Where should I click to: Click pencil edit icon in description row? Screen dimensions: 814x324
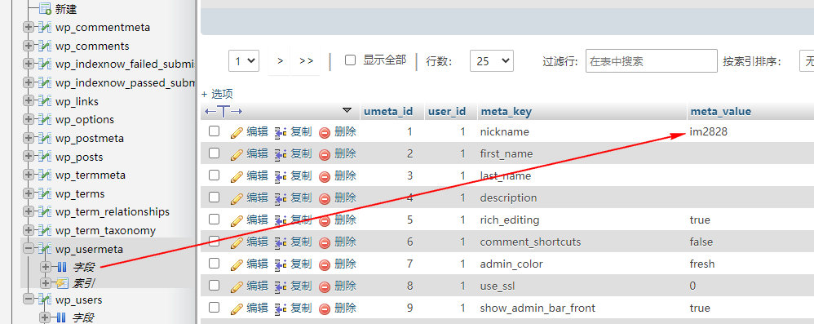coord(237,198)
